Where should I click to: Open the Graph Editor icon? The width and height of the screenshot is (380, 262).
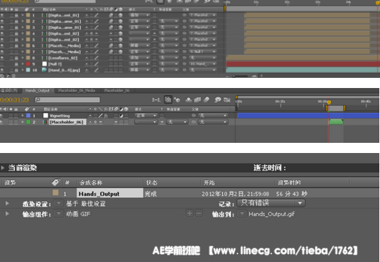point(227,100)
